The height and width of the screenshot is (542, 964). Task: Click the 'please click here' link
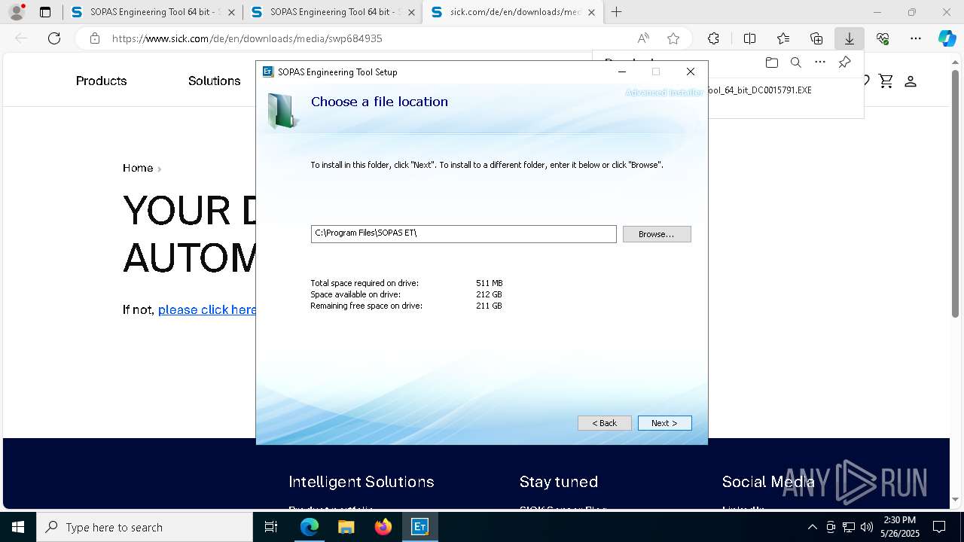[207, 309]
